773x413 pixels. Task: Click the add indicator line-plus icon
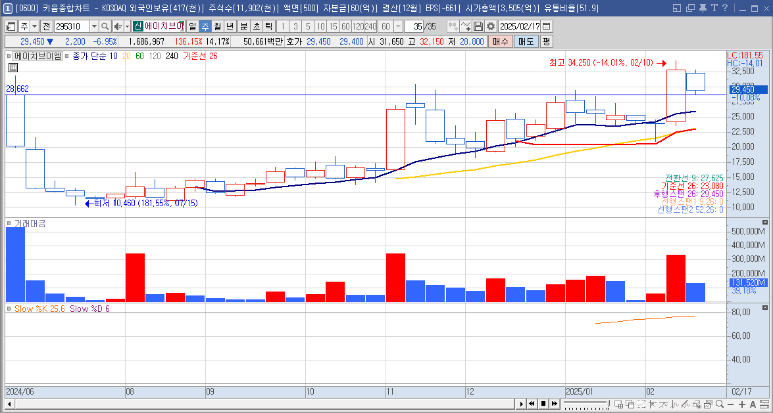[466, 26]
